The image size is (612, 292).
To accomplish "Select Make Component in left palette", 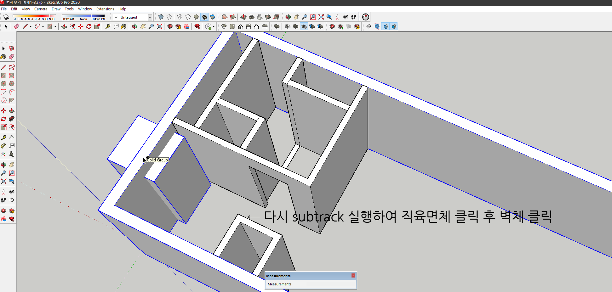I will (12, 48).
